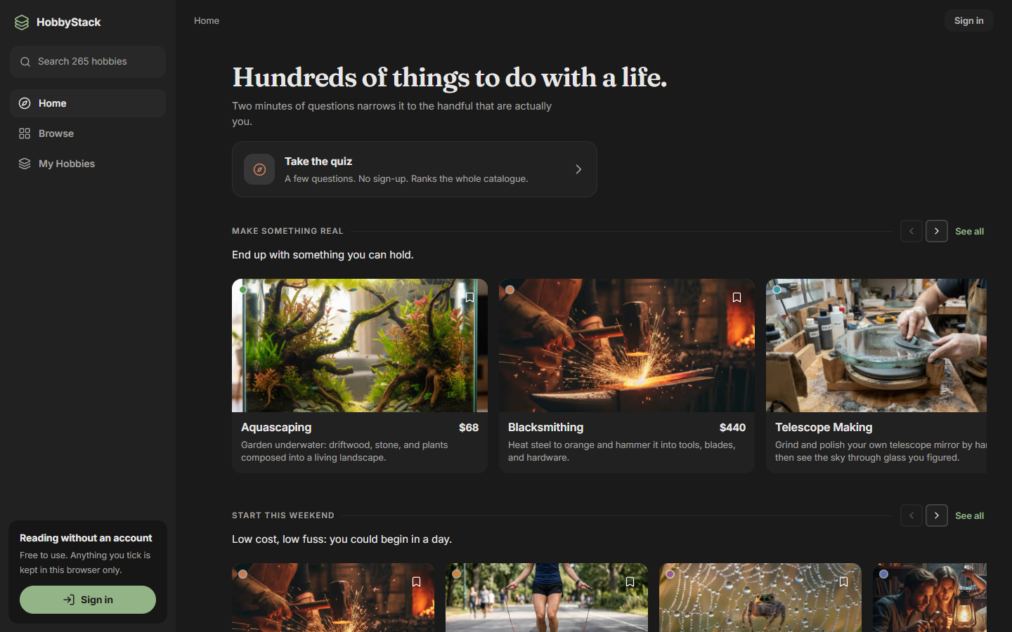Show previous cards in Make Something Real
This screenshot has height=632, width=1012.
pyautogui.click(x=912, y=231)
